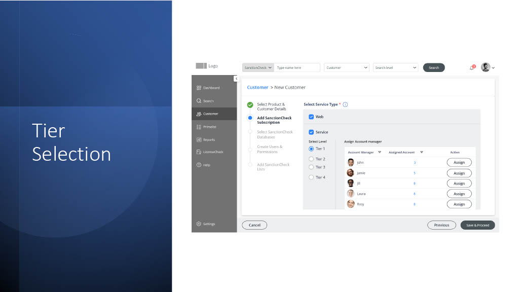Click John's assigned account count 3

point(415,163)
